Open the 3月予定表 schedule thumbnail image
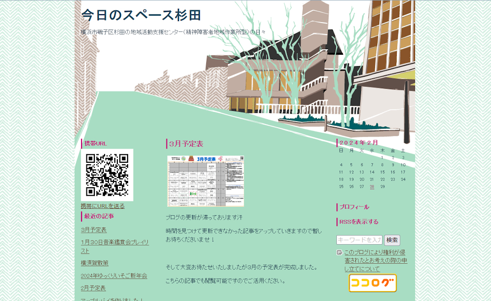Viewport: 491px width, 301px height. 205,181
